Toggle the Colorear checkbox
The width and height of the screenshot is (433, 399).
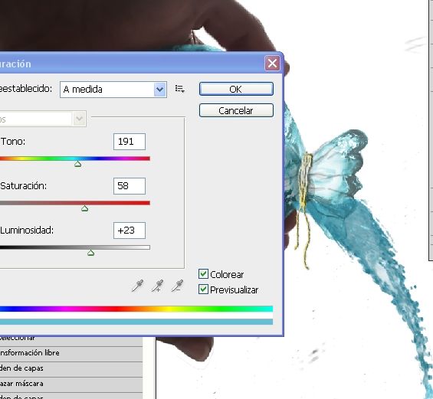click(203, 274)
